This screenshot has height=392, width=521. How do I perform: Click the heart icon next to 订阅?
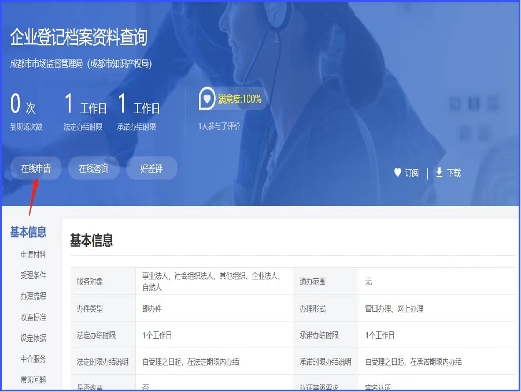397,173
